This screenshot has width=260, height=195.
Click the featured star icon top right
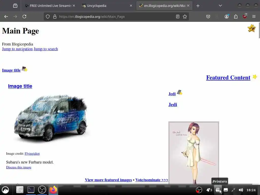[252, 28]
